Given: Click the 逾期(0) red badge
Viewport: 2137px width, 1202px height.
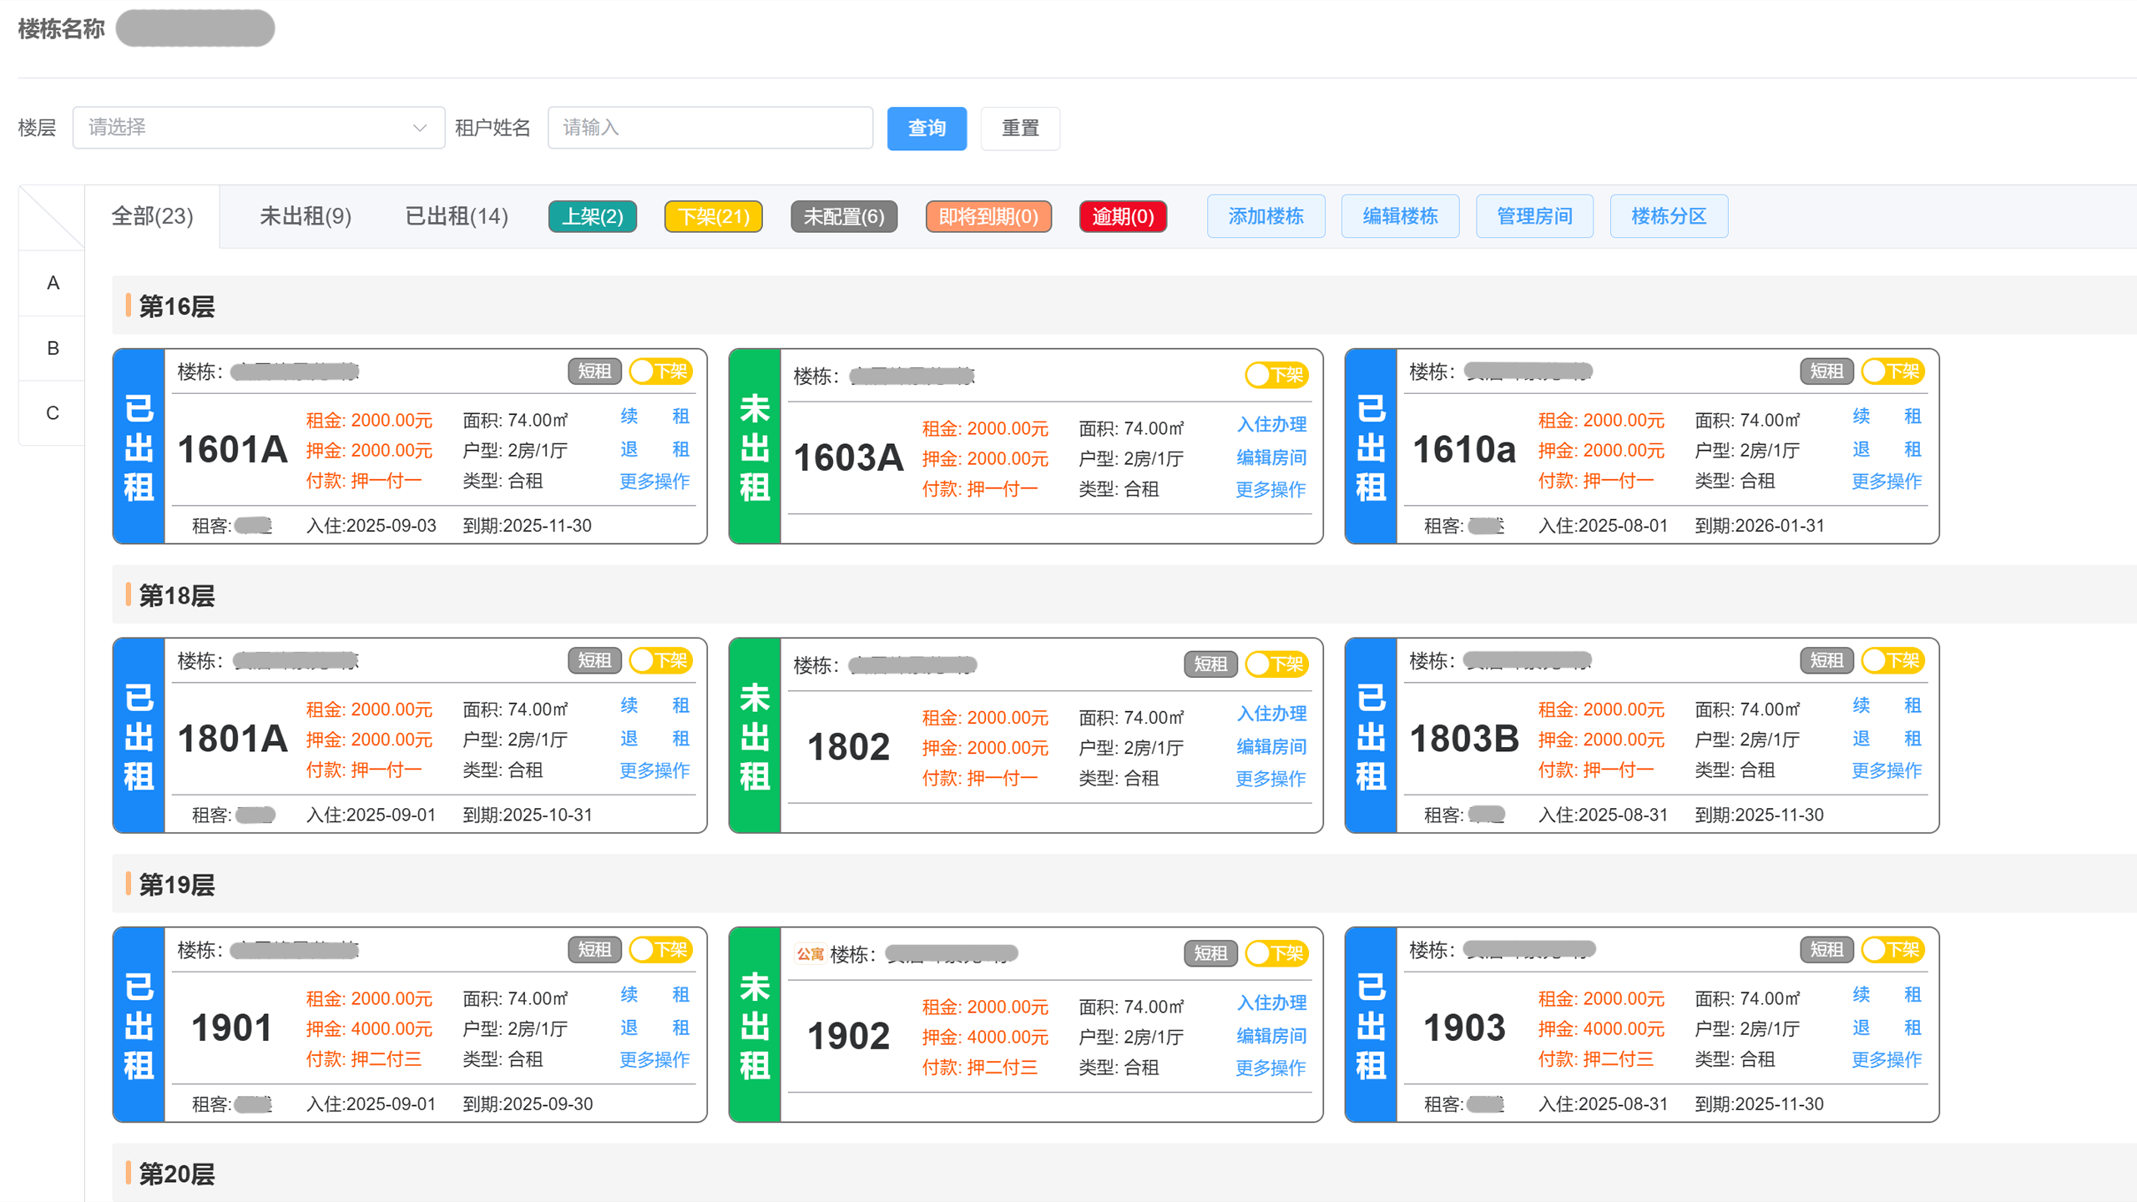Looking at the screenshot, I should [x=1122, y=216].
